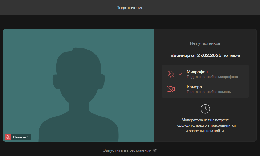Click the external-link icon after Запустить в приложении
Viewport: 260px width, 156px height.
tap(155, 150)
